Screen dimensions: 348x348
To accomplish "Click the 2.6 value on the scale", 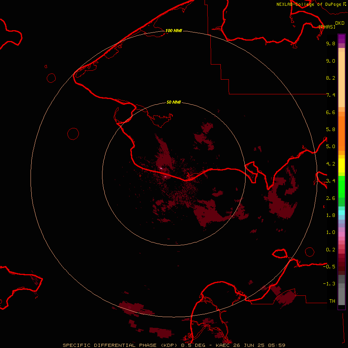I will point(331,198).
